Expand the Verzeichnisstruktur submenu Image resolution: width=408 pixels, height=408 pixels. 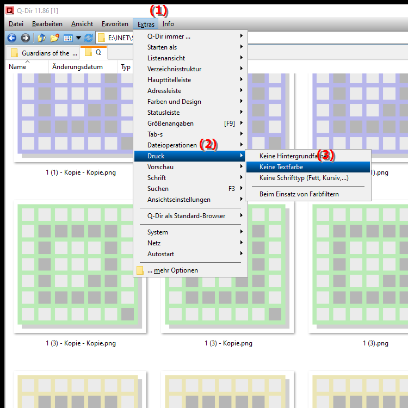pyautogui.click(x=190, y=69)
